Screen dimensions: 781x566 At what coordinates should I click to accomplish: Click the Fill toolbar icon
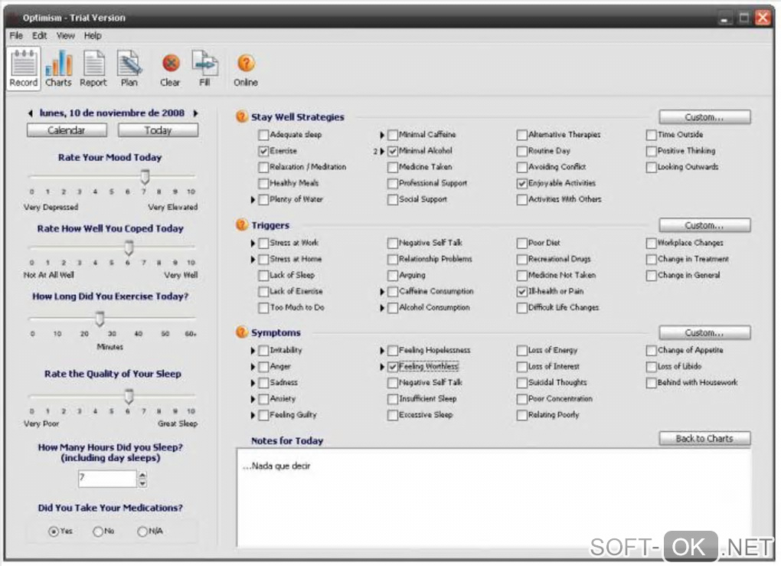click(204, 69)
